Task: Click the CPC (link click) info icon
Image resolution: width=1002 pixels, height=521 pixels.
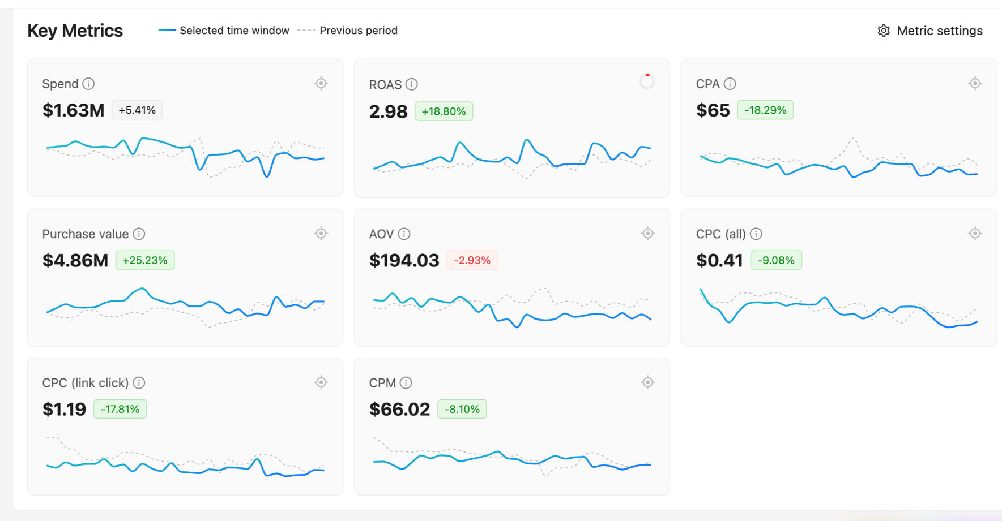Action: click(139, 383)
